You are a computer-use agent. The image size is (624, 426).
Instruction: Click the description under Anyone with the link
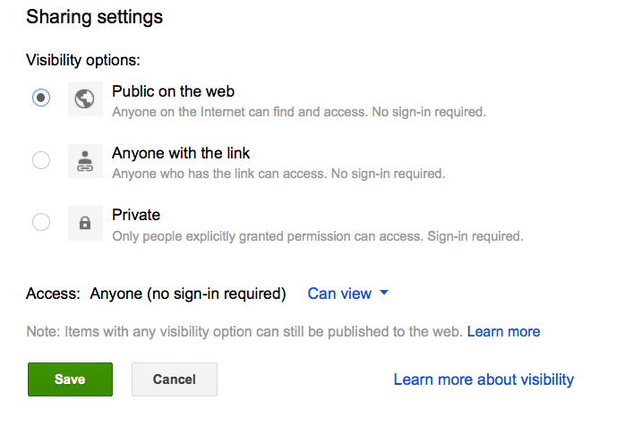tap(278, 174)
